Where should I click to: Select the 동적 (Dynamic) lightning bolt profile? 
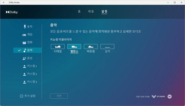click(x=28, y=26)
